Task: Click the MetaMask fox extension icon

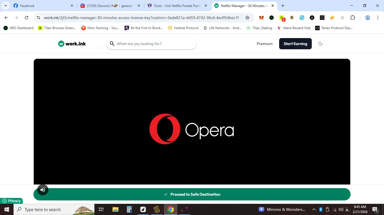Action: pos(261,18)
